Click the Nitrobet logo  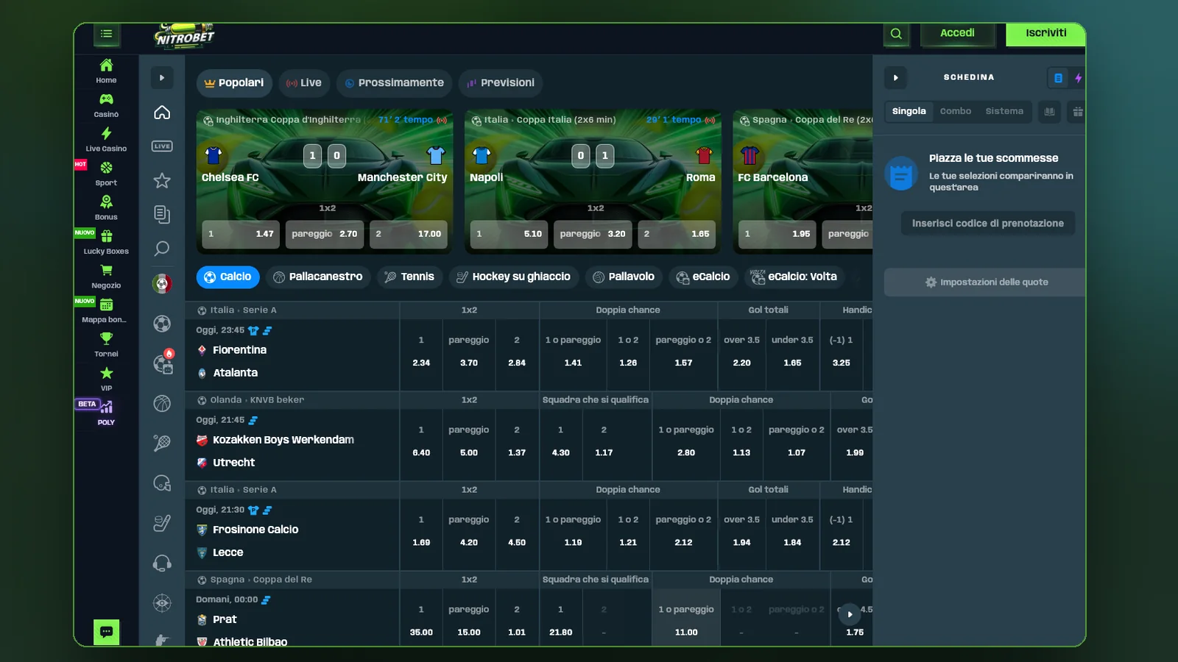184,37
